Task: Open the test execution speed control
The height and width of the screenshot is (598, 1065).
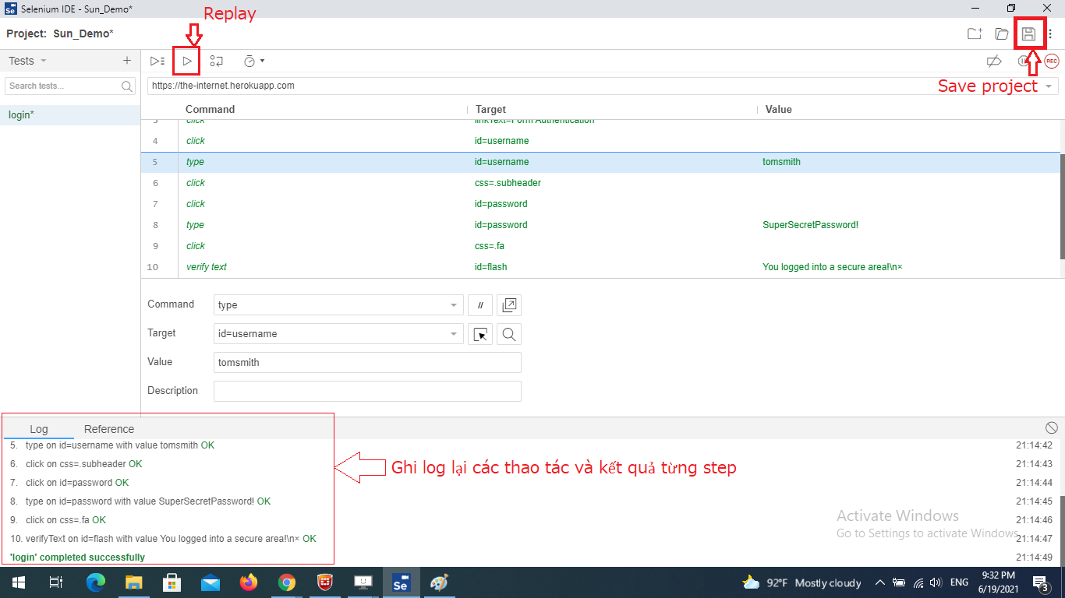Action: [x=249, y=61]
